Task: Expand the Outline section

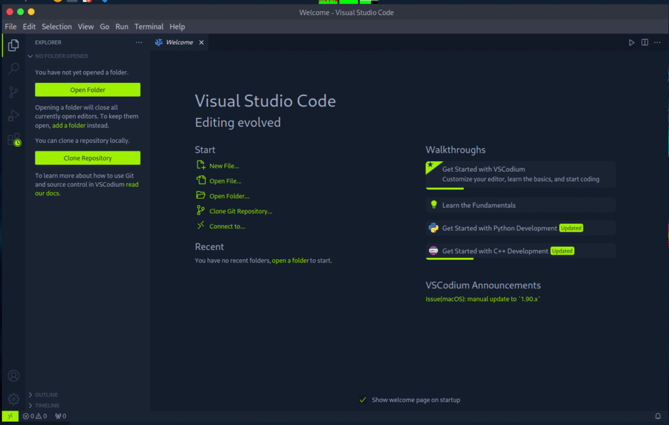Action: 46,394
